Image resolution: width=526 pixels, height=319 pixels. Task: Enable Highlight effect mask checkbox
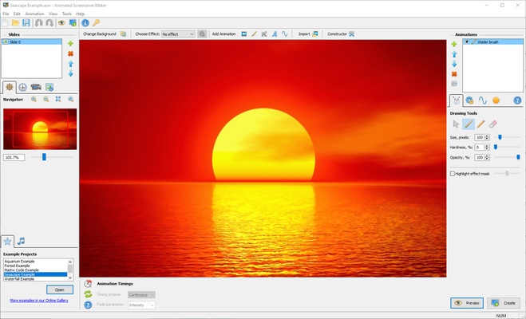tap(453, 174)
